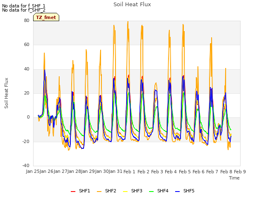Viewport: 265px width, 199px height.
Task: Click the Feb 1 x-axis tick label
Action: (x=130, y=172)
